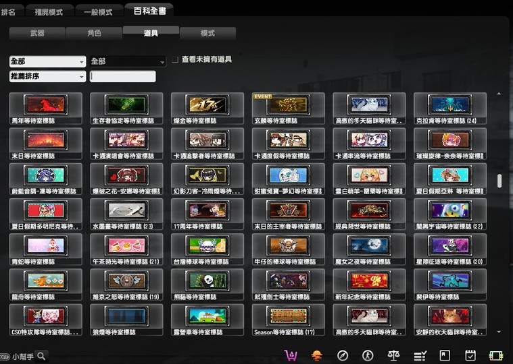Click the checklist icon in bottom bar

pyautogui.click(x=420, y=355)
